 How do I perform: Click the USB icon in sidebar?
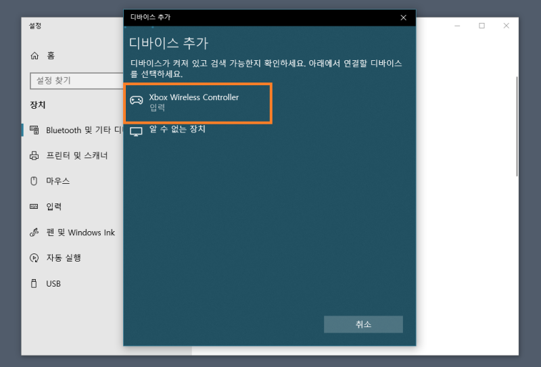click(34, 283)
